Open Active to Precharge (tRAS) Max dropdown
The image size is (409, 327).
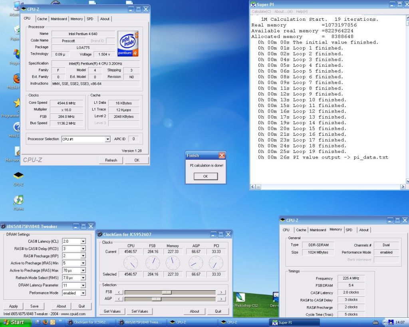[83, 270]
